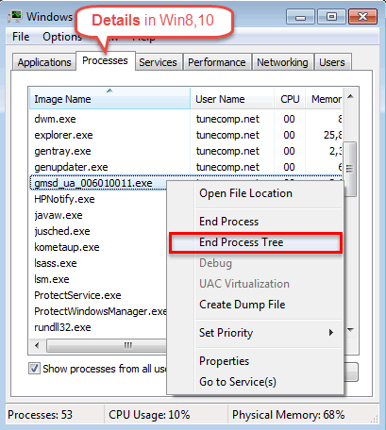Click the vertical scrollbar up arrow

[350, 96]
